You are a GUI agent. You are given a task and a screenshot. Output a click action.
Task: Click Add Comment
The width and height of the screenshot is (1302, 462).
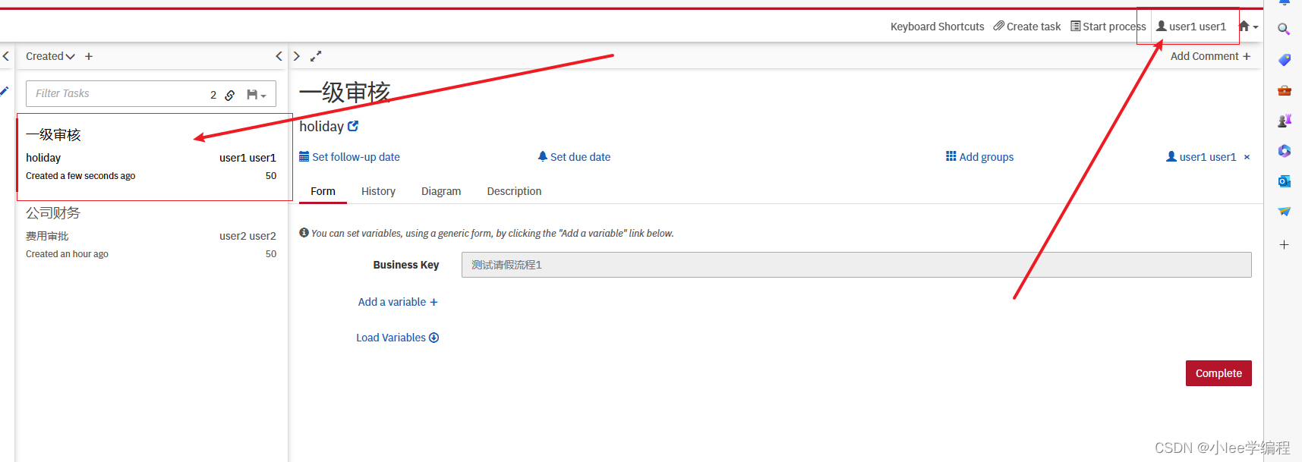tap(1210, 56)
